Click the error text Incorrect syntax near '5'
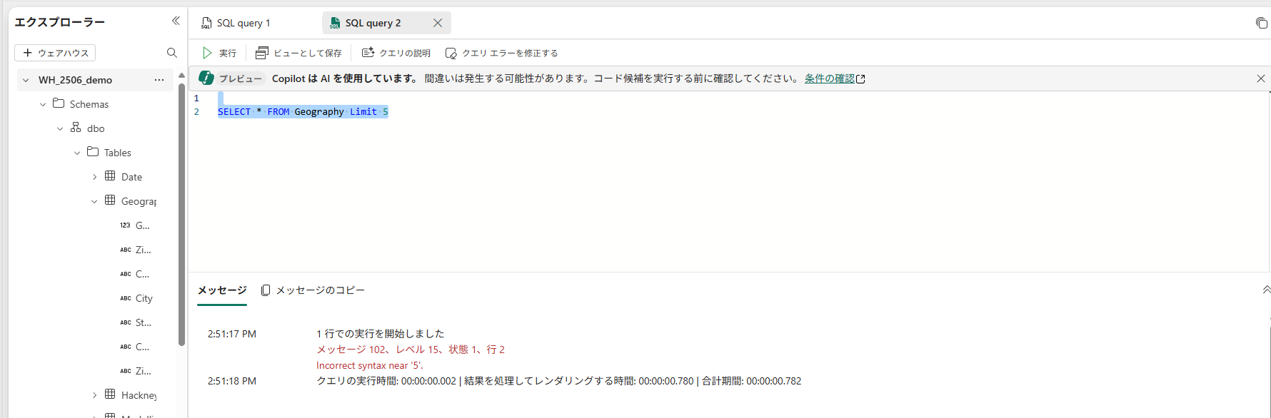The height and width of the screenshot is (418, 1271). tap(370, 365)
